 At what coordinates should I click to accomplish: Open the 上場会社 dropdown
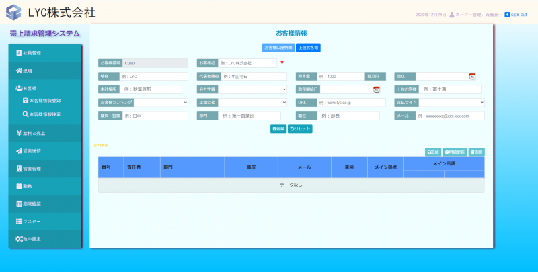pos(253,103)
